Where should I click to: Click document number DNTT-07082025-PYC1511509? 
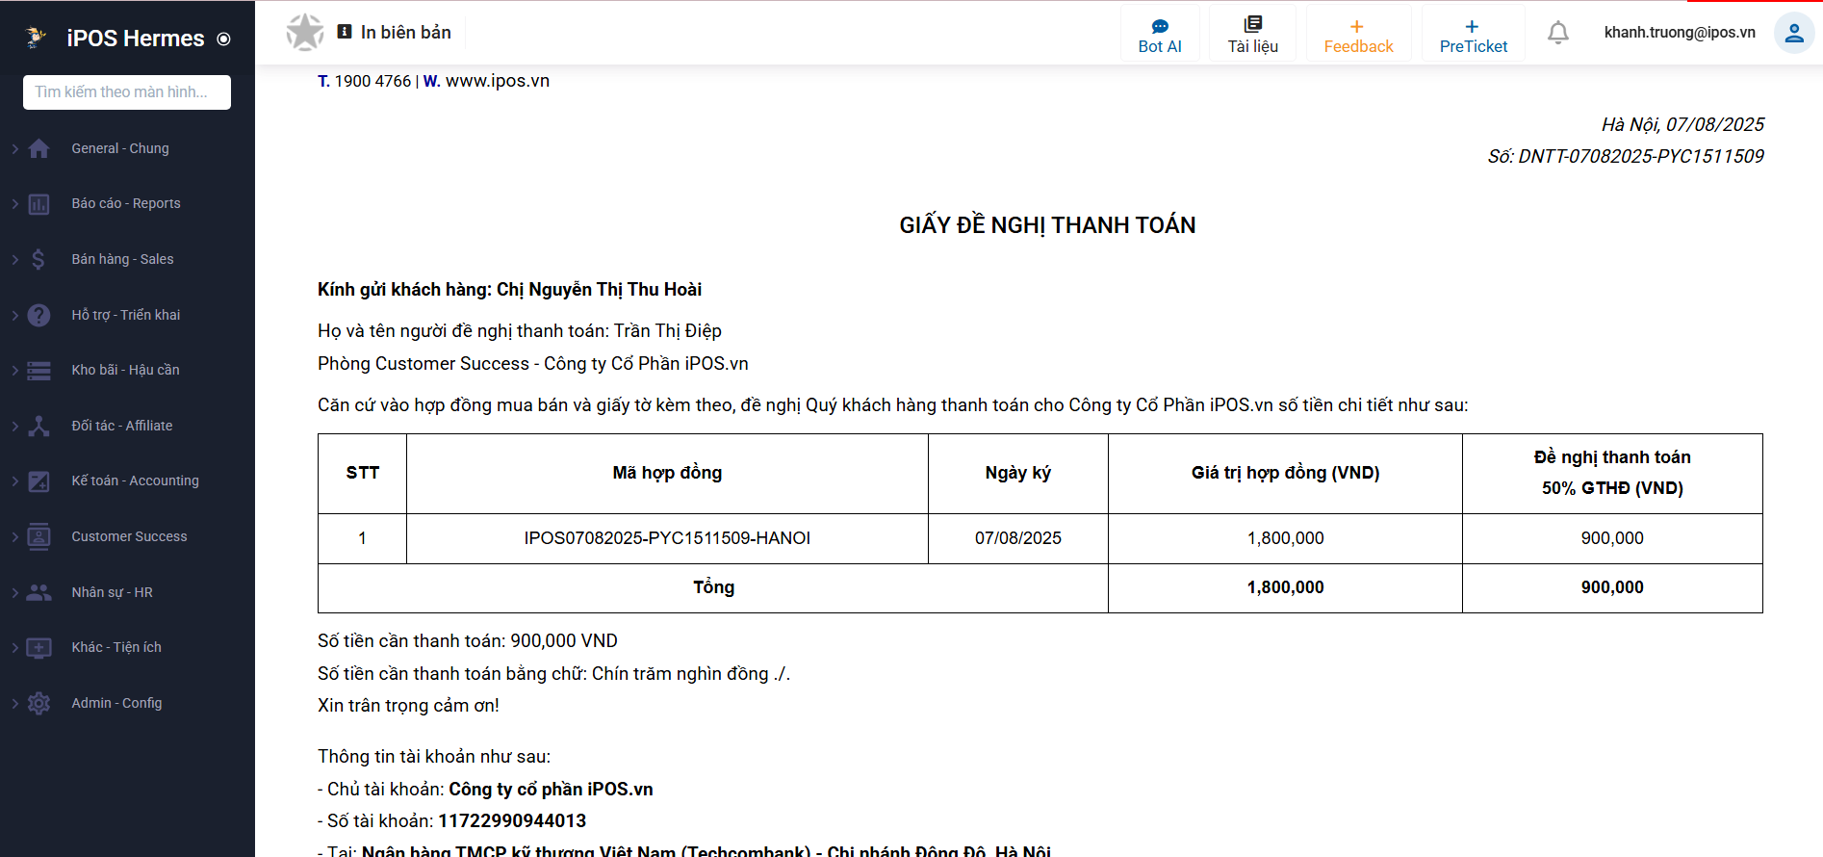click(x=1641, y=156)
